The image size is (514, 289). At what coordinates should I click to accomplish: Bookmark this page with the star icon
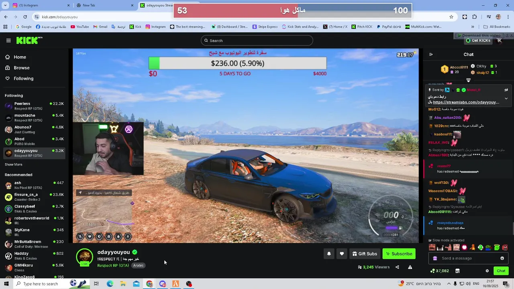[451, 17]
